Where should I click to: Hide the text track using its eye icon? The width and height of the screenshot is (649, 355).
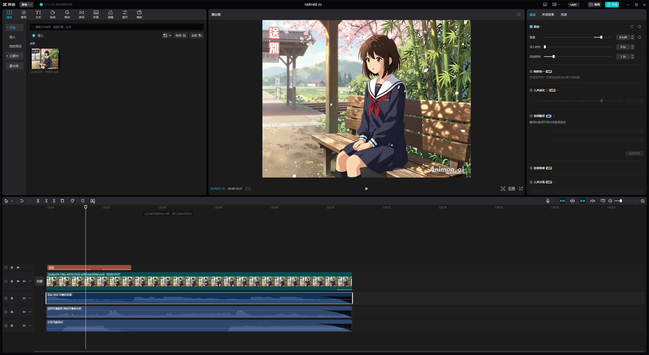pyautogui.click(x=18, y=268)
